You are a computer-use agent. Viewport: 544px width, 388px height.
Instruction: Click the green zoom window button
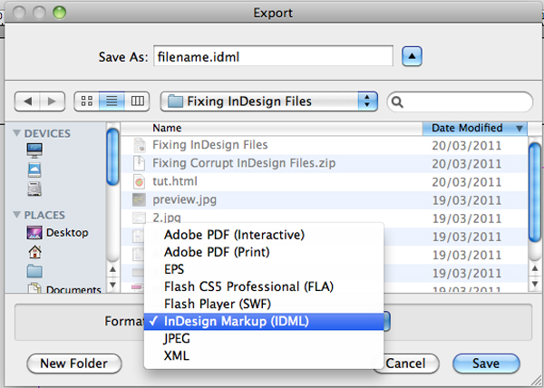pyautogui.click(x=59, y=13)
